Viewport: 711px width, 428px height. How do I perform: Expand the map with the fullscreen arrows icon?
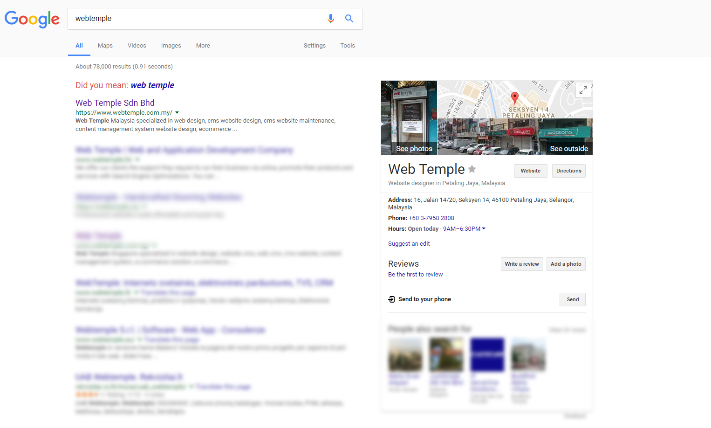(583, 90)
